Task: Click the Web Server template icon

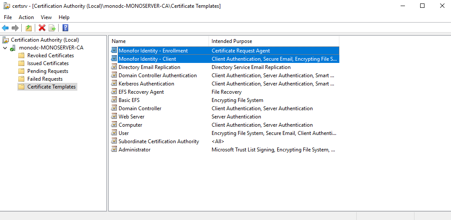Action: coord(114,117)
